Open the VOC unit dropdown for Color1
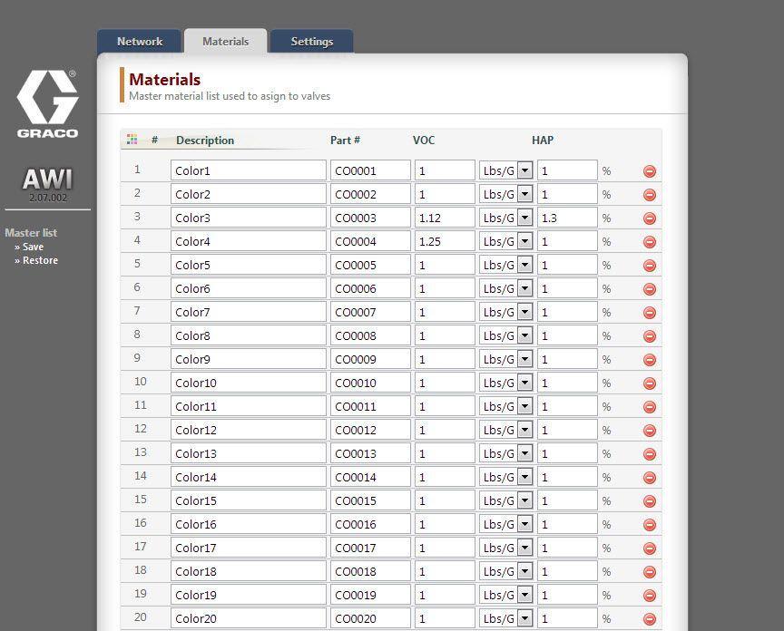The width and height of the screenshot is (784, 631). click(505, 170)
